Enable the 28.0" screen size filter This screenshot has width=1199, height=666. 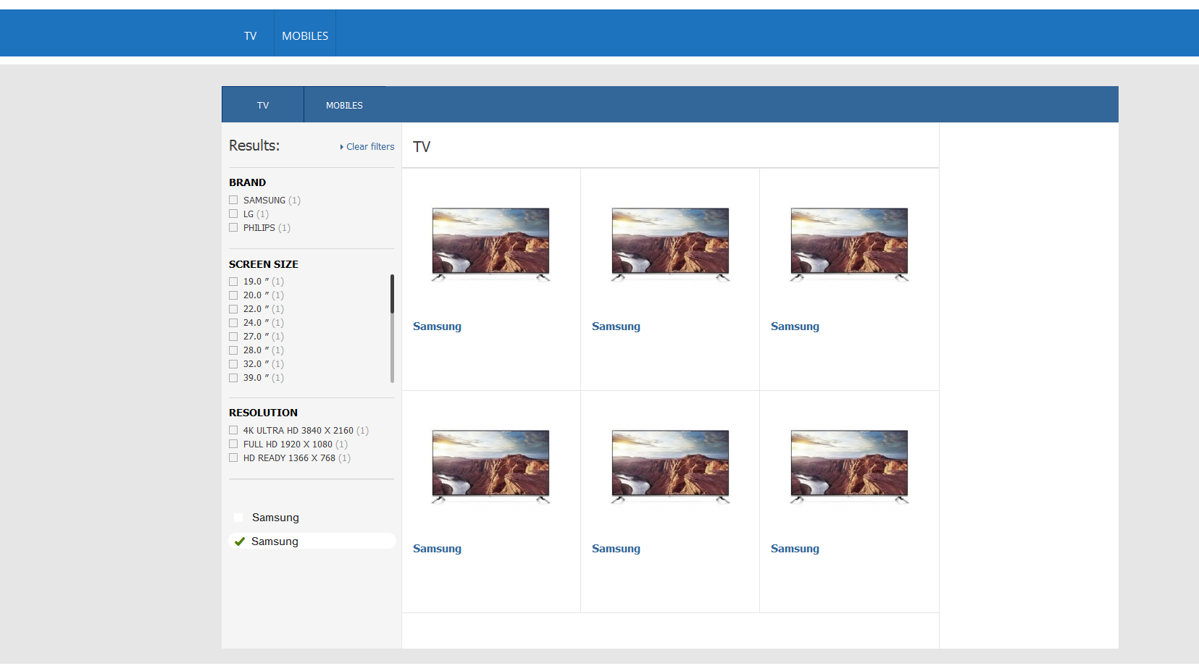233,350
